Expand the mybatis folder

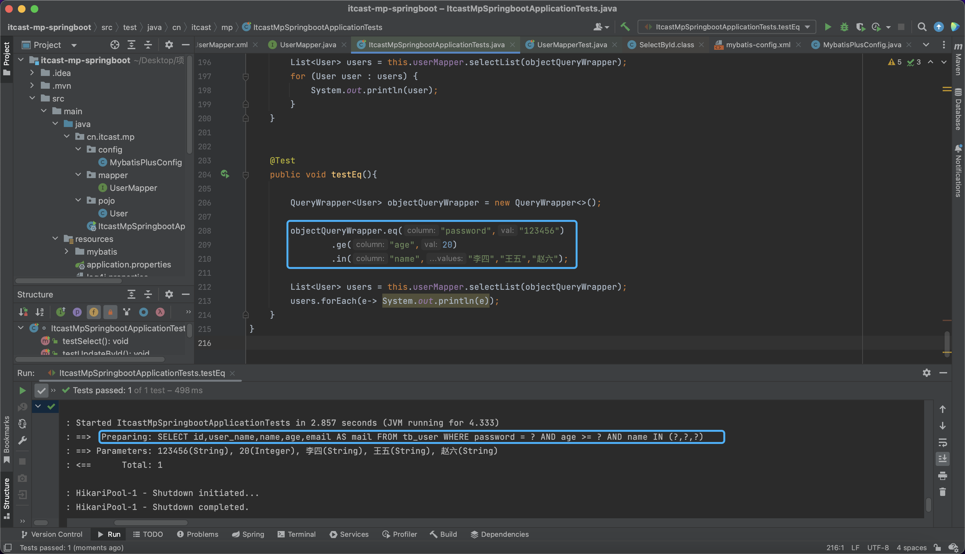coord(67,251)
